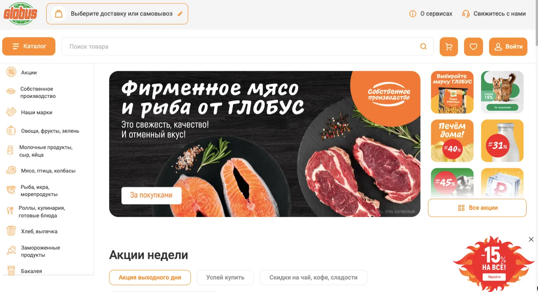Close the -15% на всё popup
The height and width of the screenshot is (292, 538).
[531, 239]
